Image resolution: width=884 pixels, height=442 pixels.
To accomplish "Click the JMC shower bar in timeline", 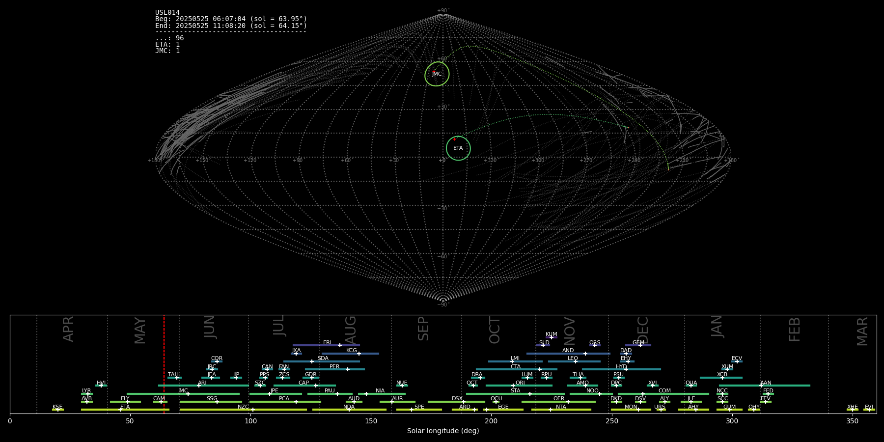I will point(183,393).
